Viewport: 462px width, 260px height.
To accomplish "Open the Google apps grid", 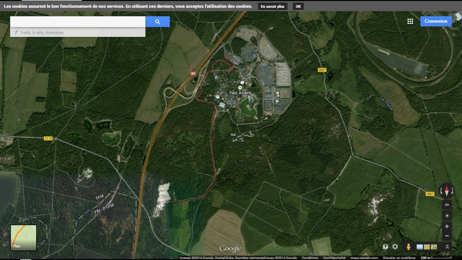I will coord(410,21).
